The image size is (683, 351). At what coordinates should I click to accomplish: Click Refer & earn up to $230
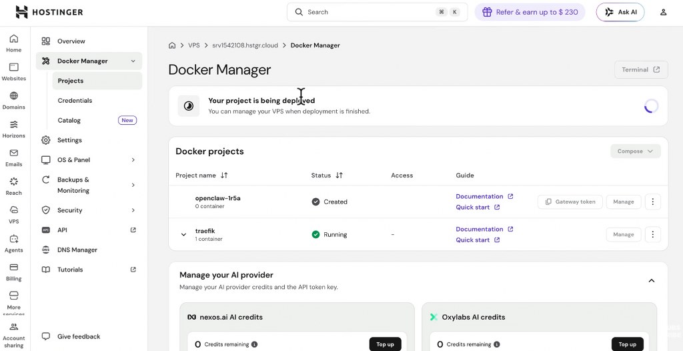(530, 12)
